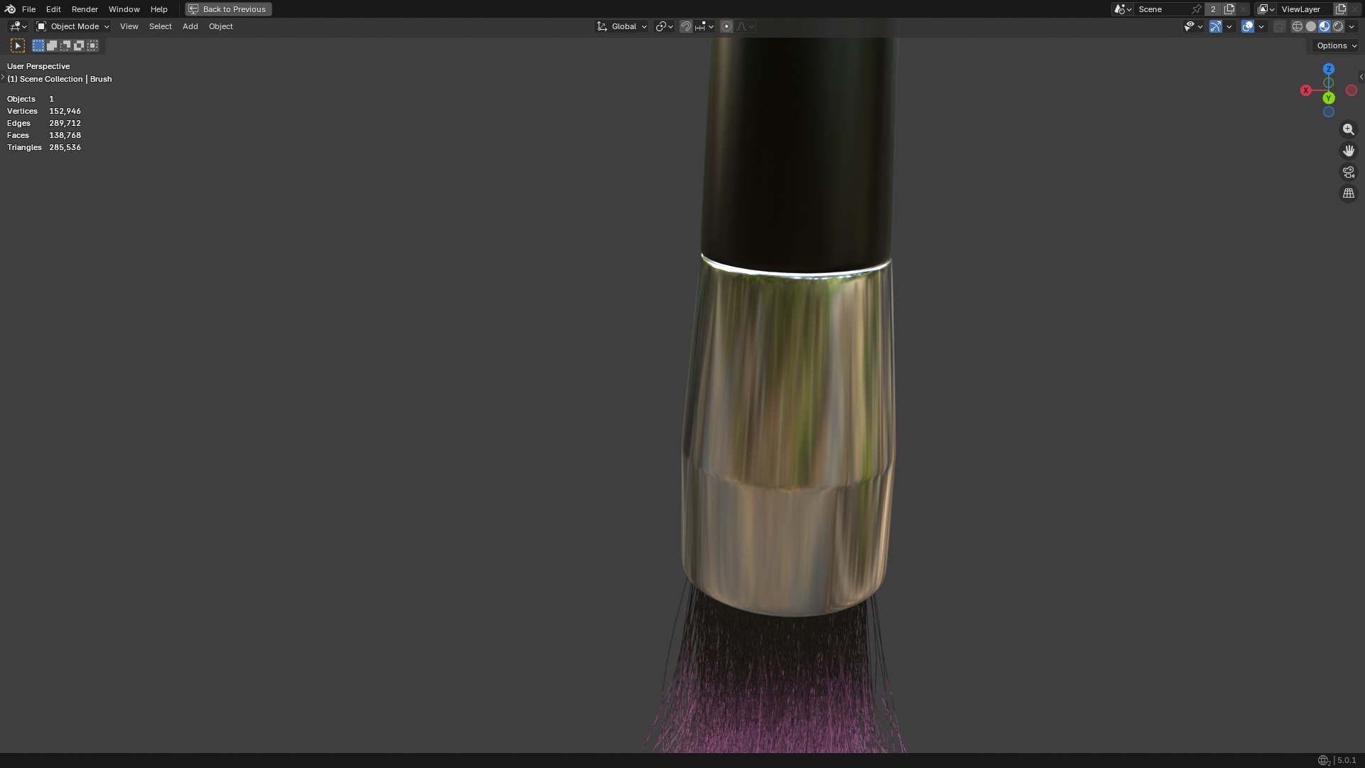Add a new view layer icon
This screenshot has height=768, width=1365.
point(1341,9)
